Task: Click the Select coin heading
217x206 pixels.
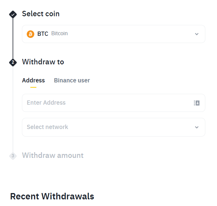Action: (41, 14)
